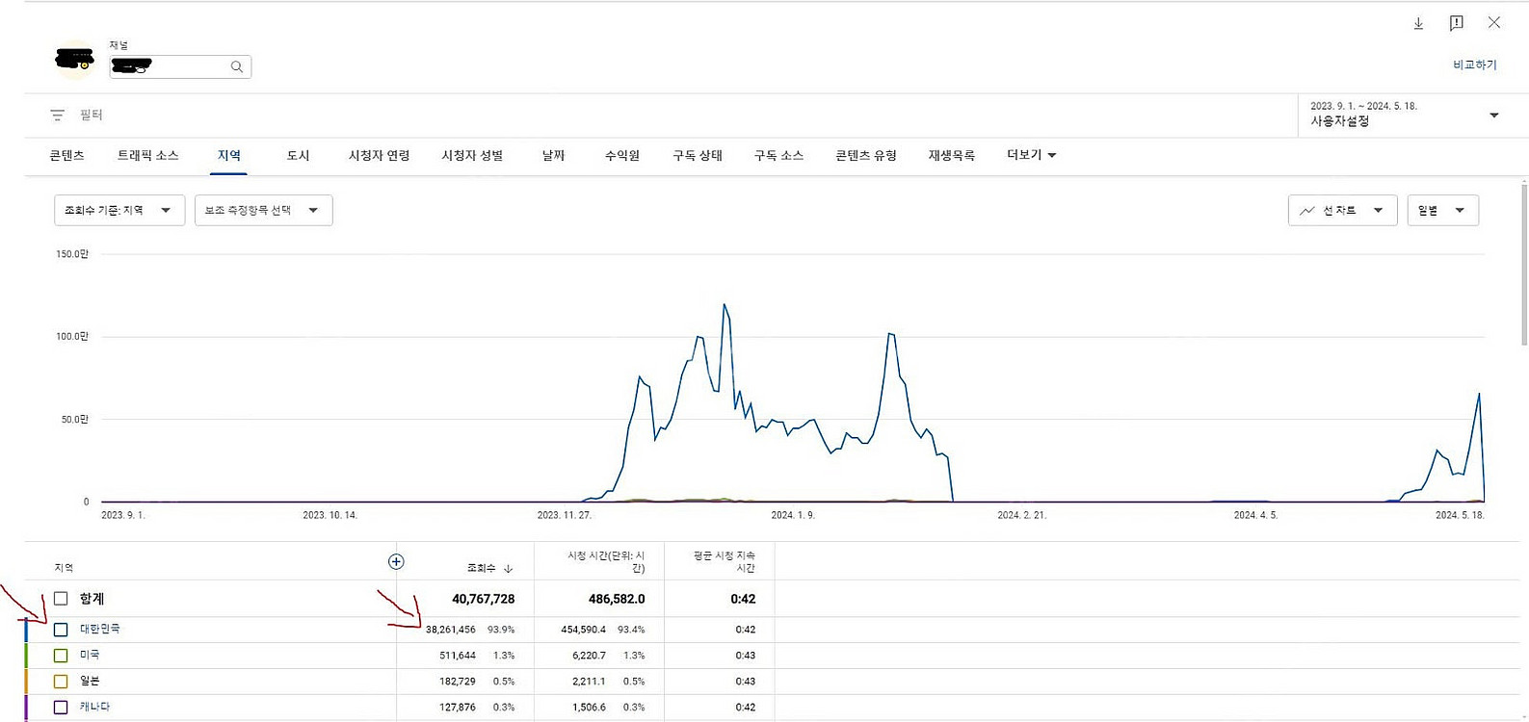Switch to the 구독 상태 tab

698,155
